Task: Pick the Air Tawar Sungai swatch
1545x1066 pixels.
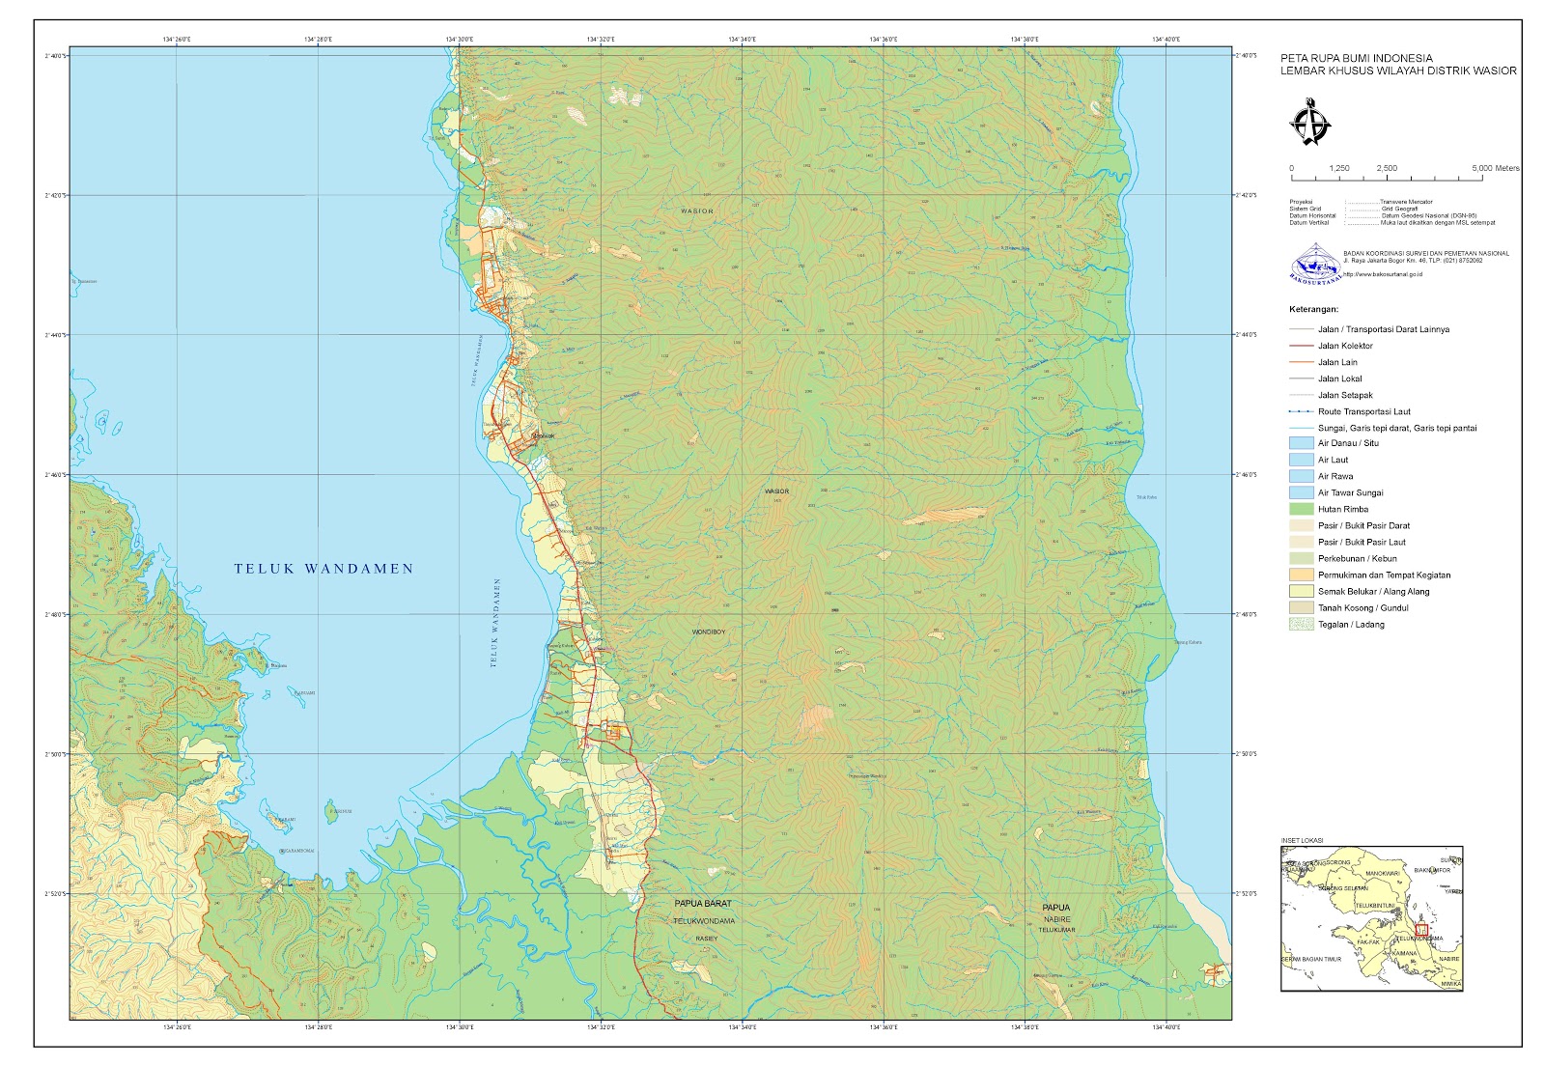Action: [x=1301, y=492]
